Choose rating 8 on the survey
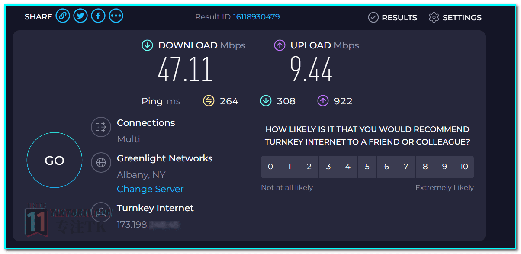Image resolution: width=521 pixels, height=254 pixels. pyautogui.click(x=425, y=167)
